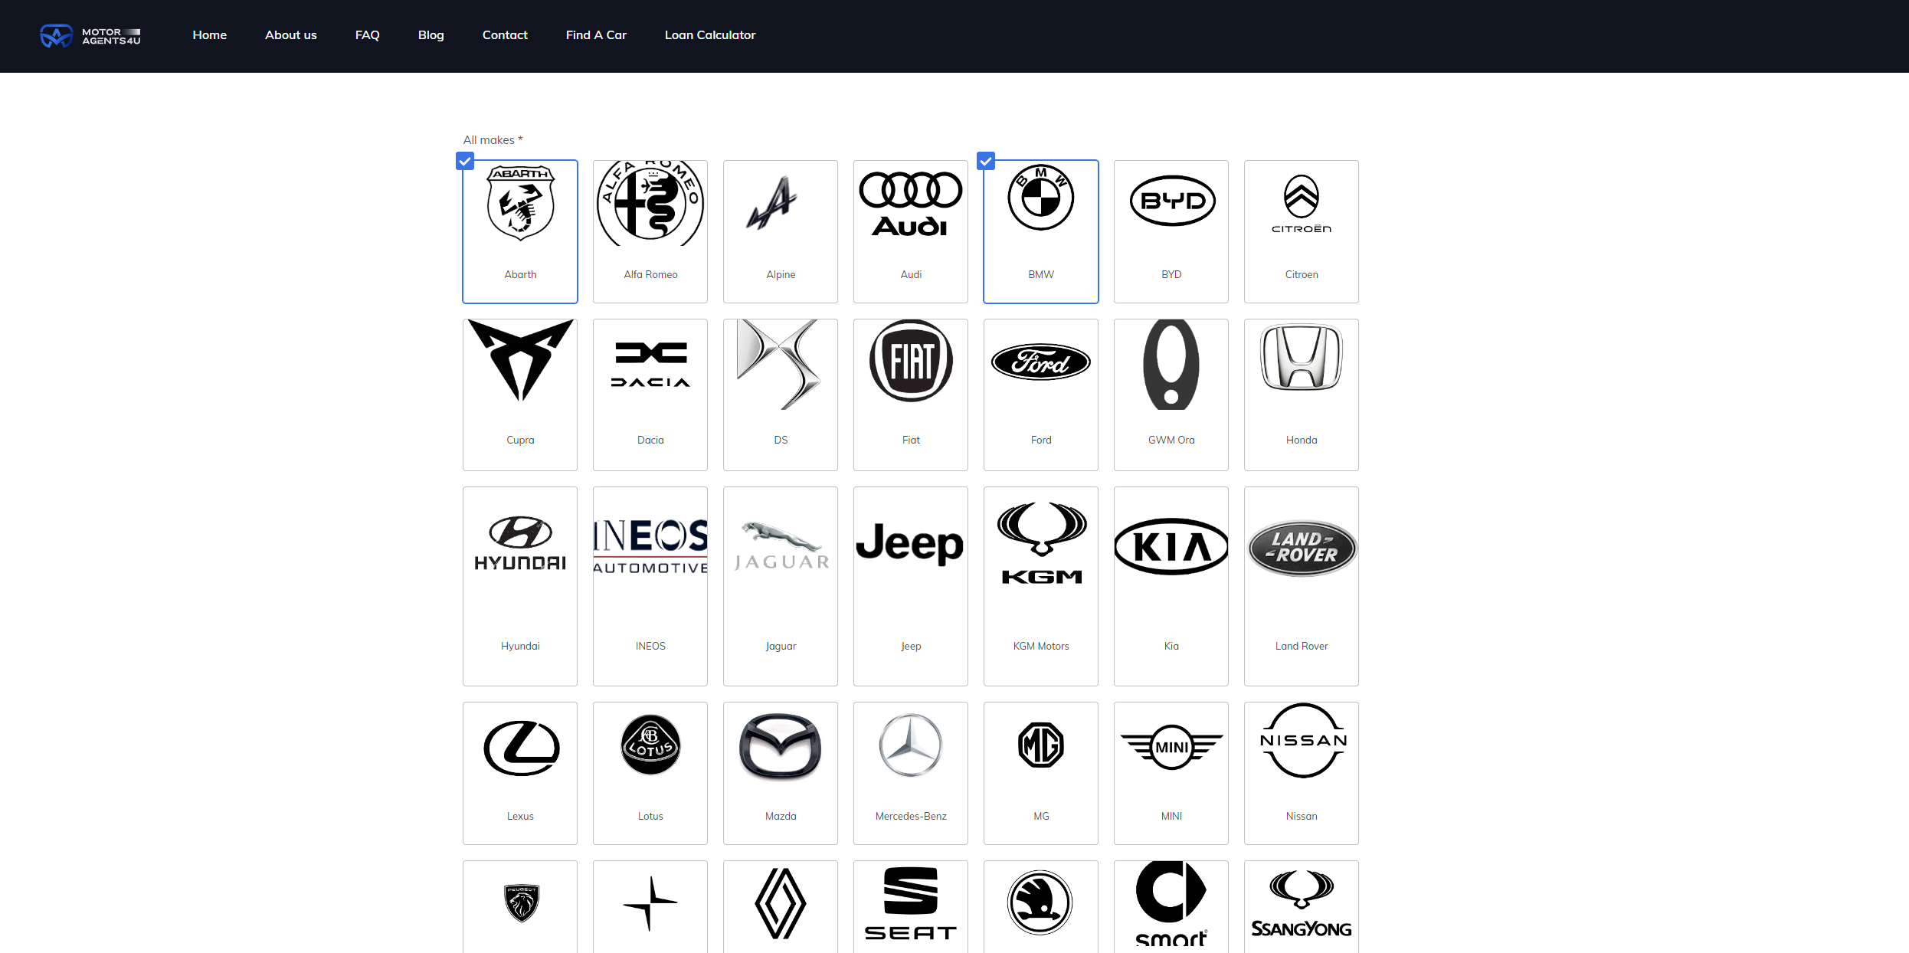Click the Abarth scorpion logo
This screenshot has width=1909, height=953.
point(520,203)
